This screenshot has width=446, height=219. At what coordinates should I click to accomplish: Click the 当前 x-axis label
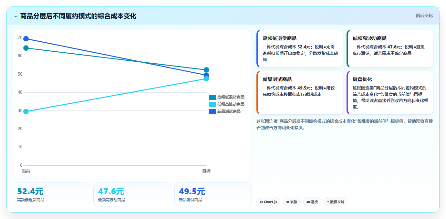(26, 171)
